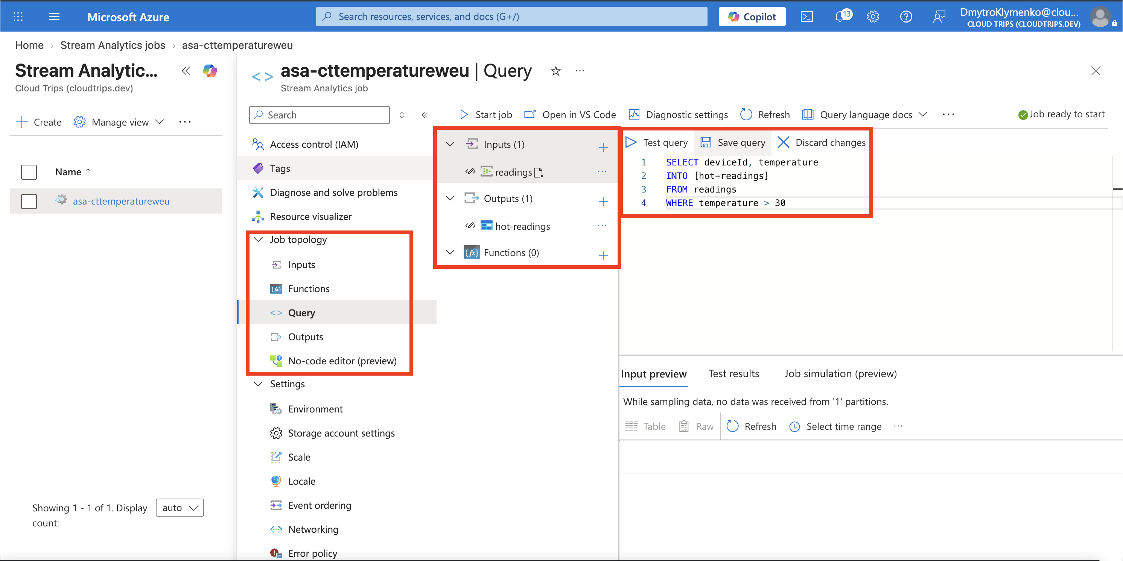This screenshot has width=1123, height=561.
Task: Click Test query
Action: 657,143
